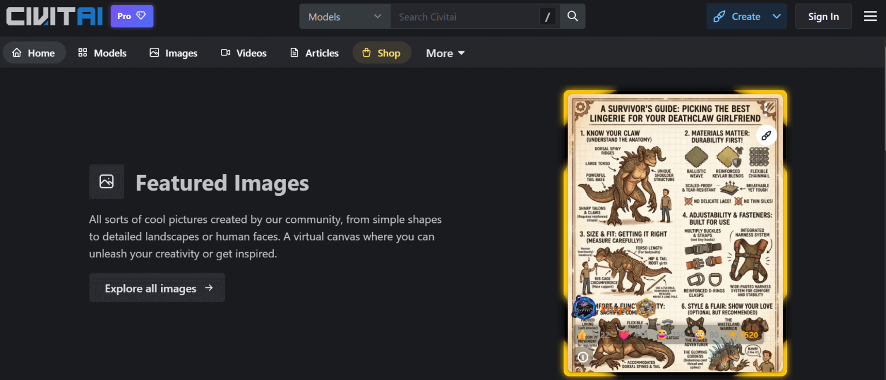Click the slash shortcut key badge

pos(548,17)
